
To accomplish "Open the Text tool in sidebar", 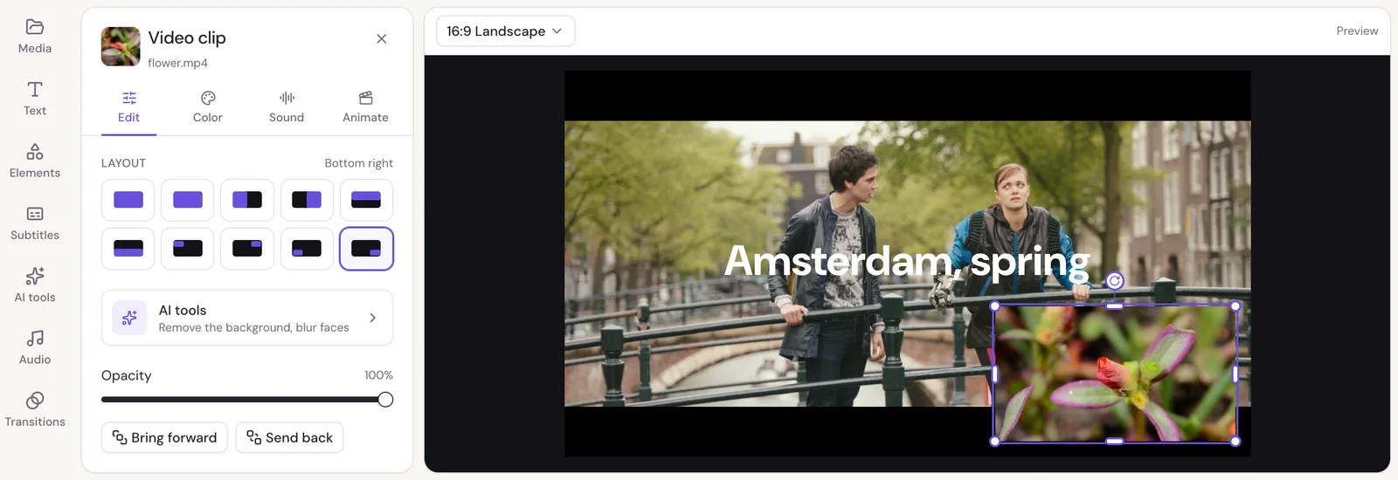I will [x=35, y=99].
